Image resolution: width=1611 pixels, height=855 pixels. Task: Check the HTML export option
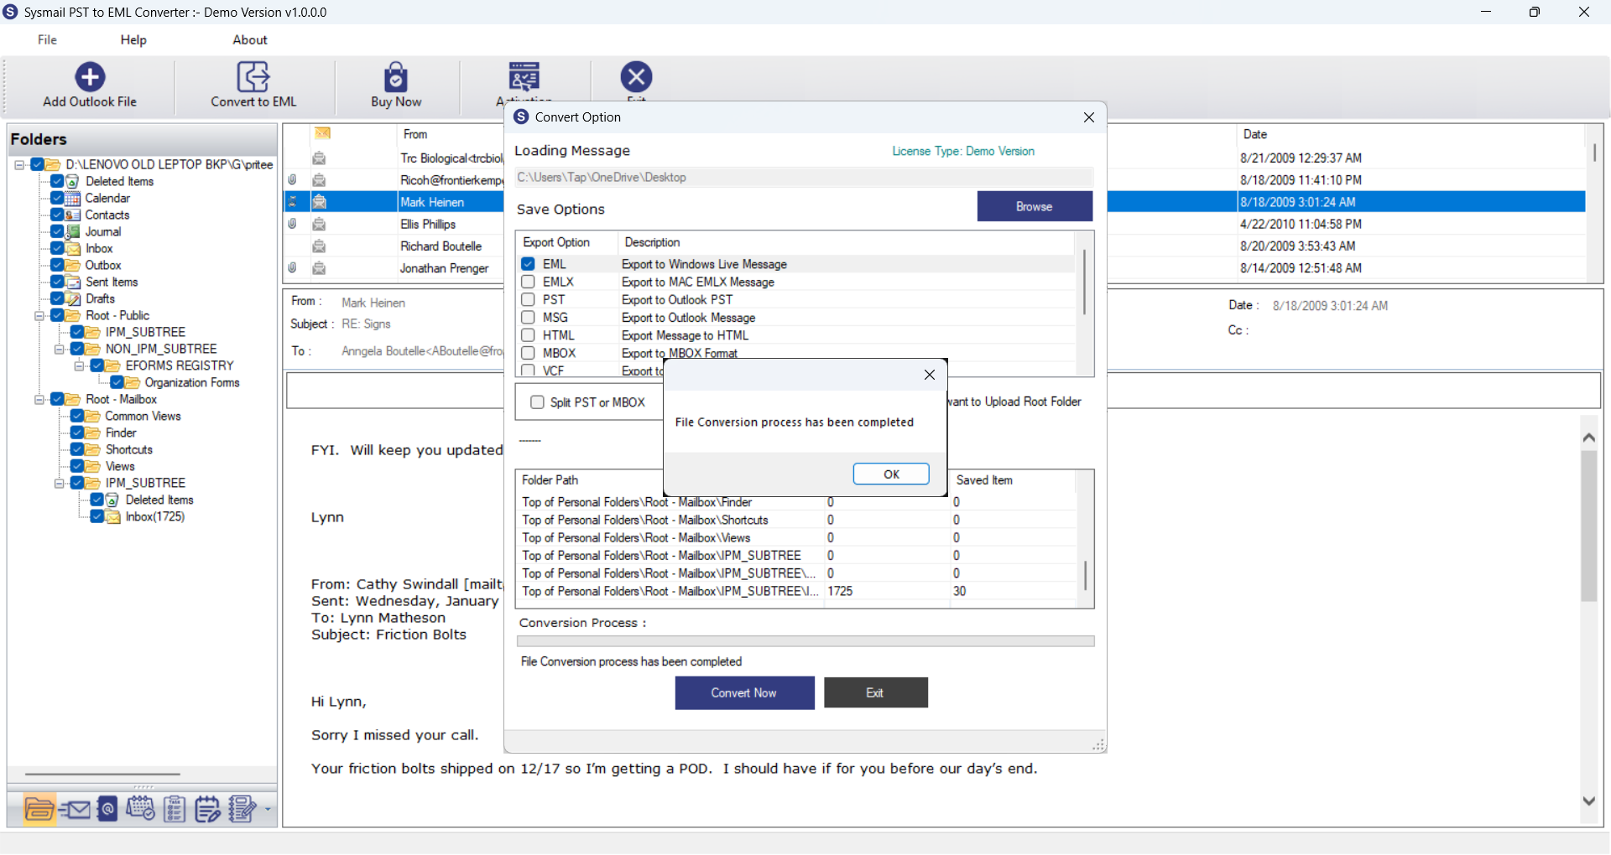[x=528, y=335]
